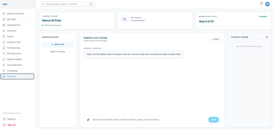Click the Changelog history icon
The width and height of the screenshot is (273, 129).
(x=4, y=71)
